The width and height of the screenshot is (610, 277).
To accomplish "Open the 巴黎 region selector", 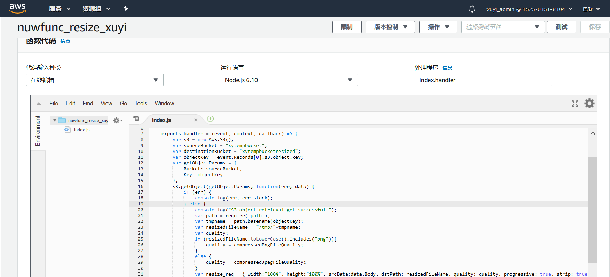I will point(591,9).
